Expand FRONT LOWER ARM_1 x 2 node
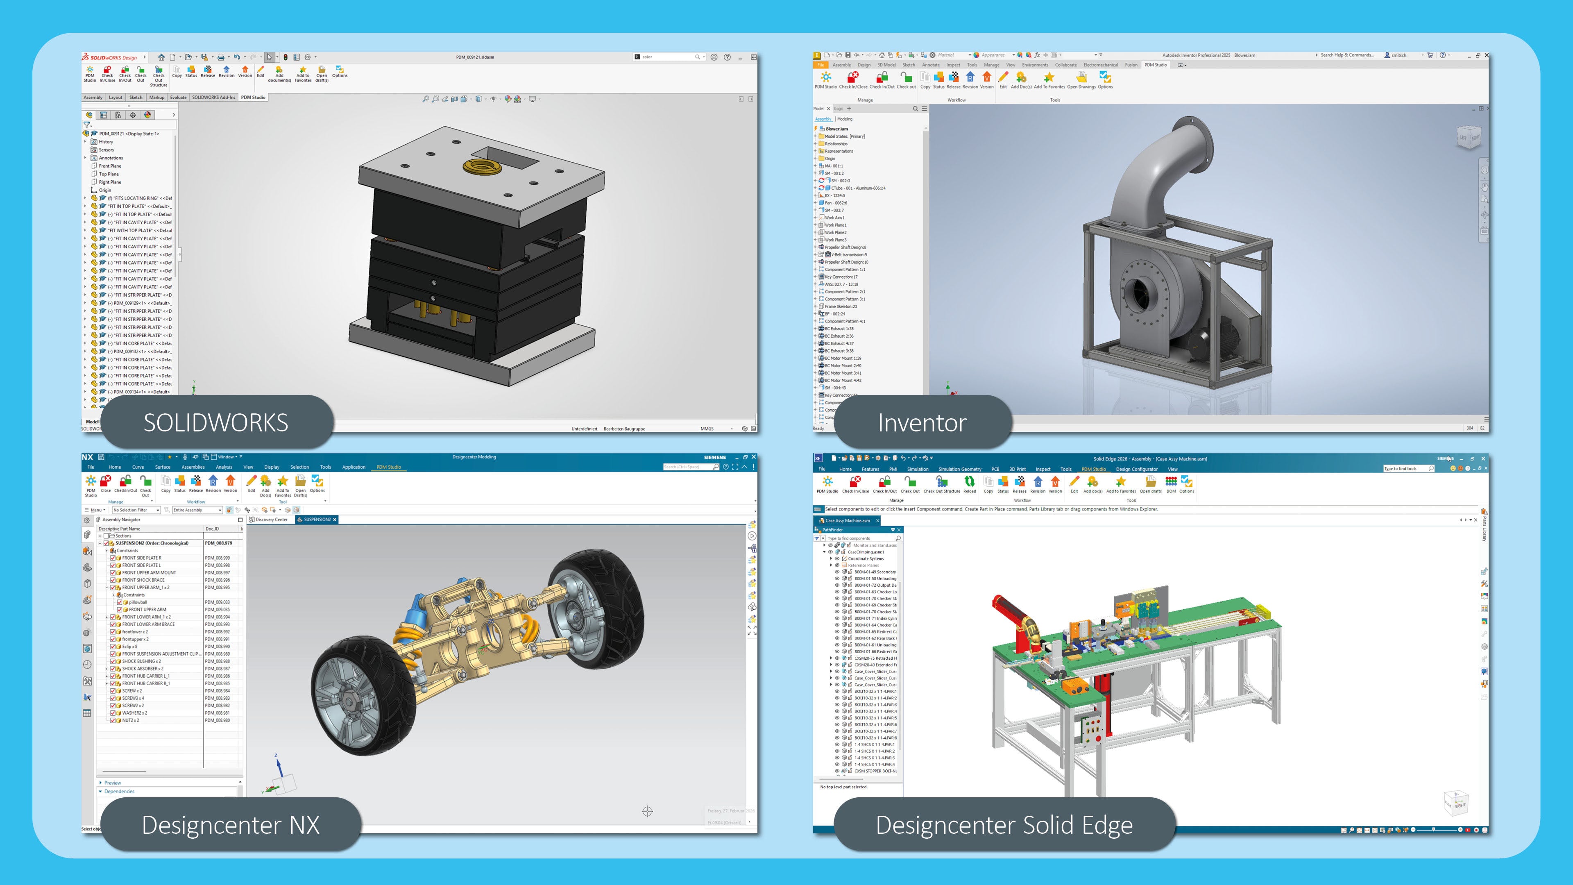This screenshot has width=1573, height=885. [x=107, y=617]
